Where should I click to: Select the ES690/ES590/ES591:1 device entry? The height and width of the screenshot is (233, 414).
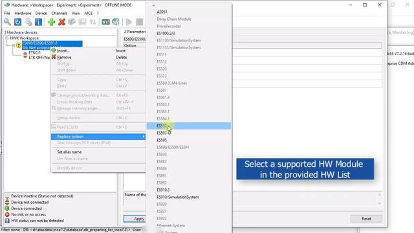point(52,45)
